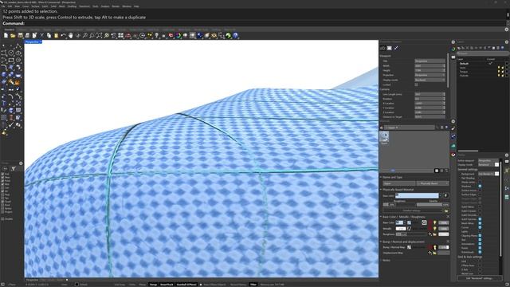
Task: Toggle Osnap in the status bar
Action: (153, 285)
